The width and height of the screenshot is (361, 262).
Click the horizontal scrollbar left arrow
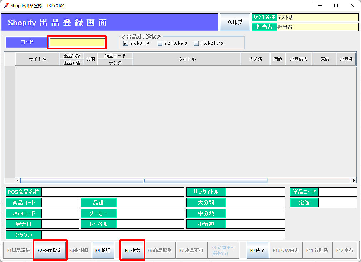click(18, 181)
